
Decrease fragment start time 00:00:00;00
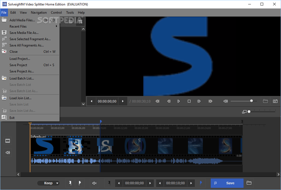[x=119, y=183]
